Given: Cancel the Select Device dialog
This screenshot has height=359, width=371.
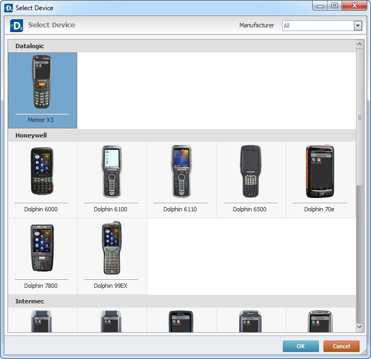Looking at the screenshot, I should click(x=342, y=346).
